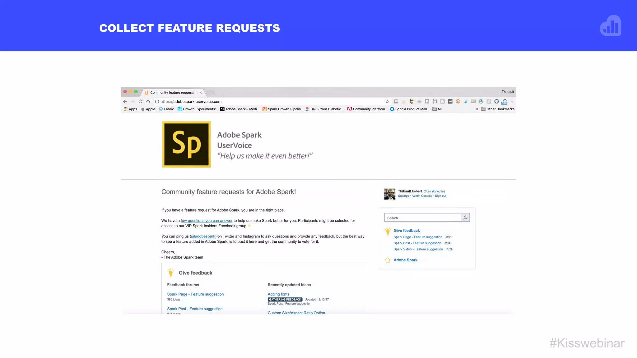Click the browser forward arrow

click(133, 101)
